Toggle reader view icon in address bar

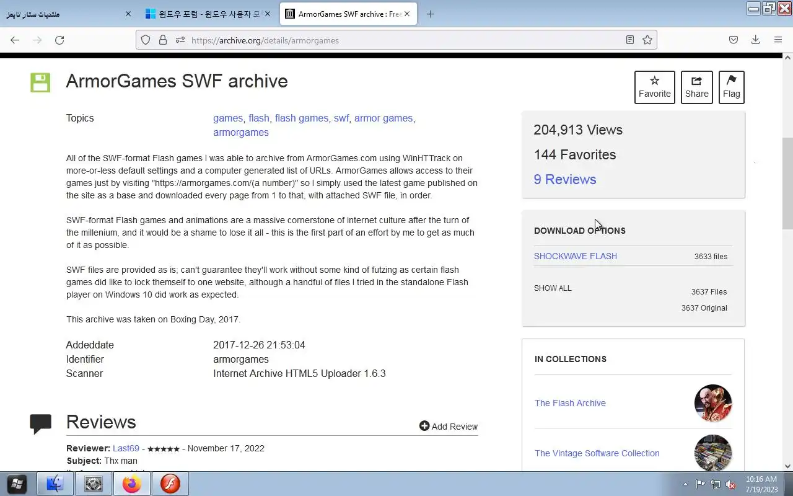coord(629,40)
